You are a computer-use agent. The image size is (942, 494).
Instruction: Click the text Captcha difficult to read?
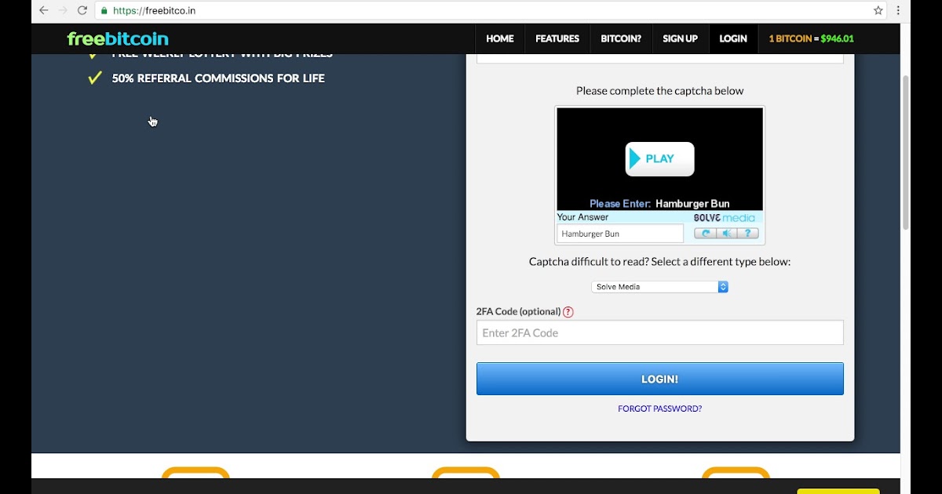click(588, 262)
